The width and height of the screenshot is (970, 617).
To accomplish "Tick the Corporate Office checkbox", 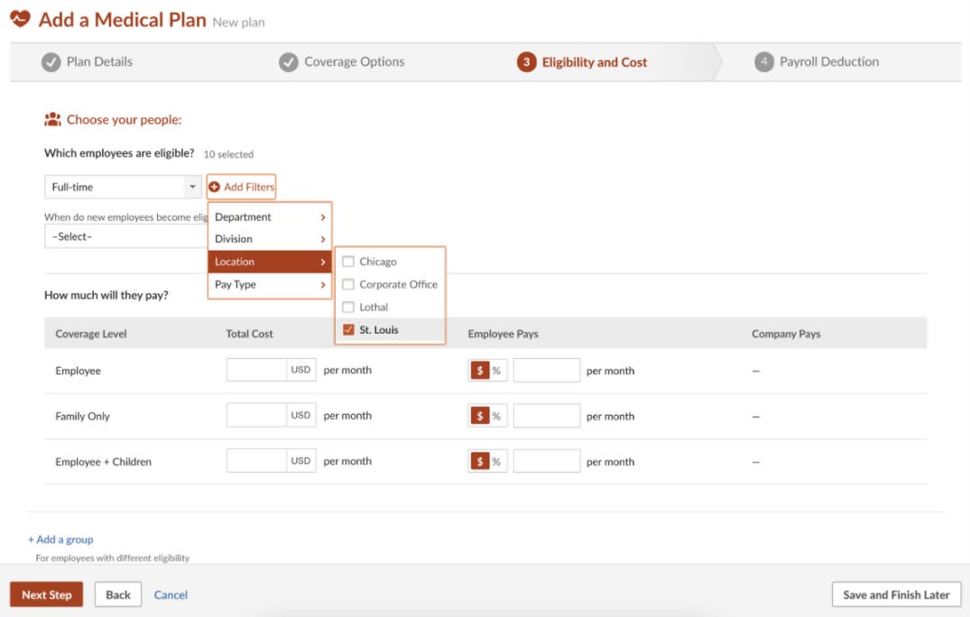I will coord(348,284).
